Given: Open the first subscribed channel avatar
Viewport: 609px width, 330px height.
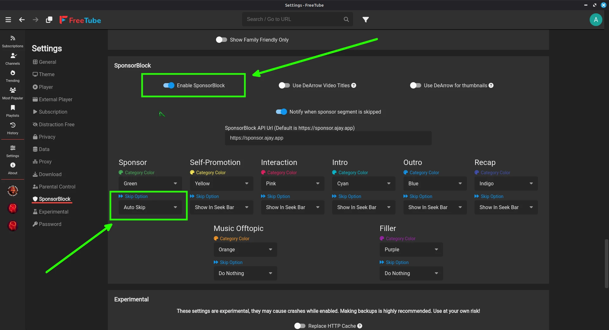Looking at the screenshot, I should coord(13,191).
